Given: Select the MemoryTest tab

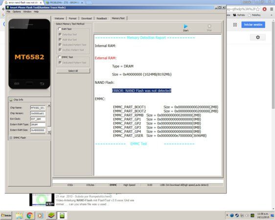Looking at the screenshot, I should tap(118, 18).
